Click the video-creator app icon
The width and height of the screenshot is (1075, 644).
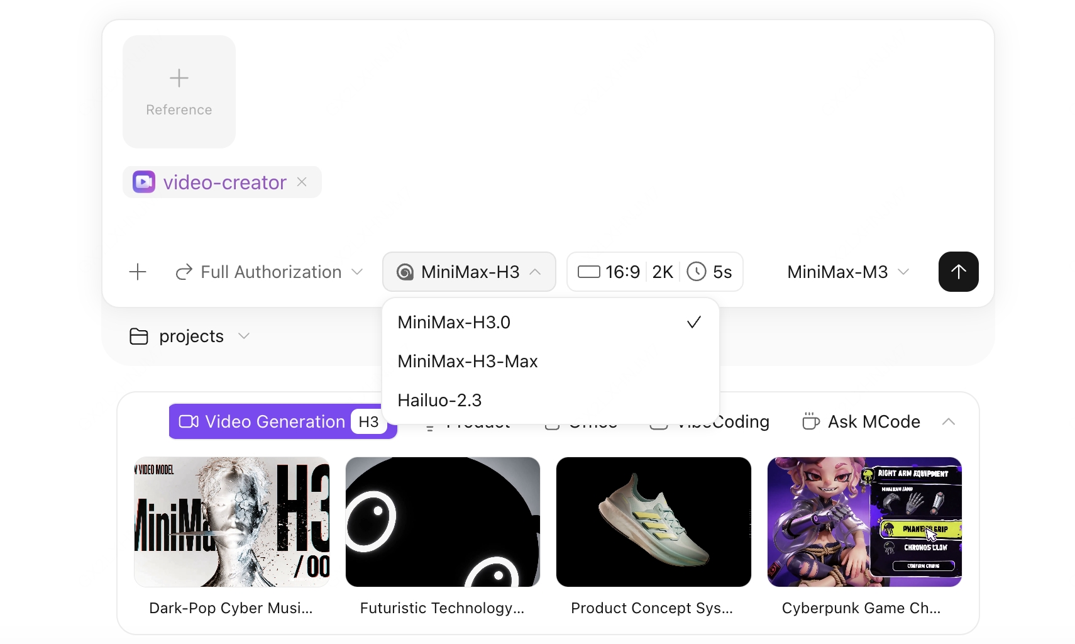pos(144,182)
